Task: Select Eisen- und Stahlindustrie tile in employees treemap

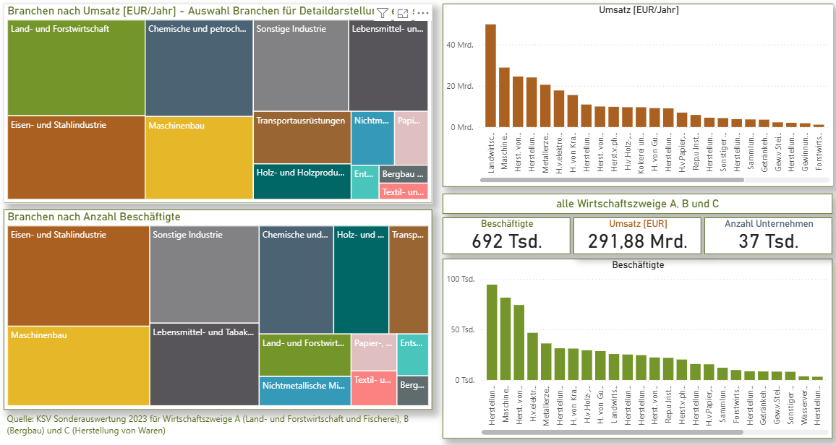Action: point(77,276)
